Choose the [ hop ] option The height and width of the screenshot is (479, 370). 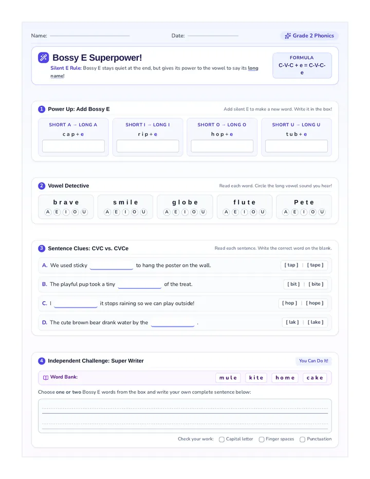[x=289, y=303]
